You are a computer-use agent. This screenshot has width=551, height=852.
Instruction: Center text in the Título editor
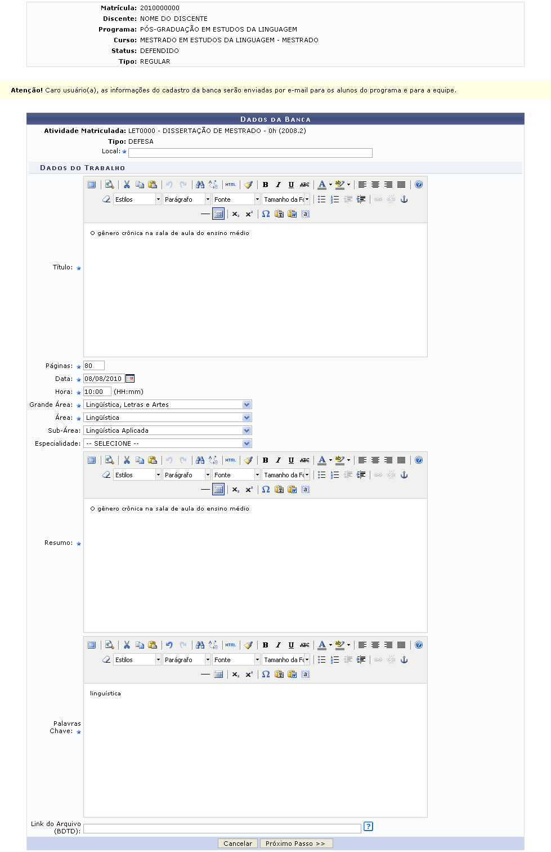point(375,185)
